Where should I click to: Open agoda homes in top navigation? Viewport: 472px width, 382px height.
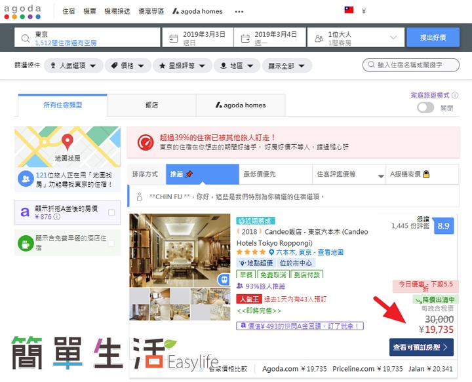[x=197, y=11]
